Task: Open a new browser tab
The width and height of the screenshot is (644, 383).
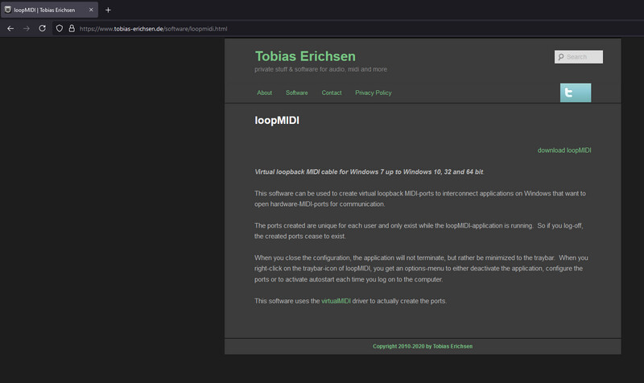Action: (108, 10)
